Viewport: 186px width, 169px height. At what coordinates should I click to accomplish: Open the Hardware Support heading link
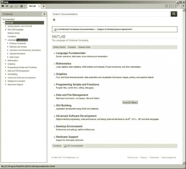point(67,137)
